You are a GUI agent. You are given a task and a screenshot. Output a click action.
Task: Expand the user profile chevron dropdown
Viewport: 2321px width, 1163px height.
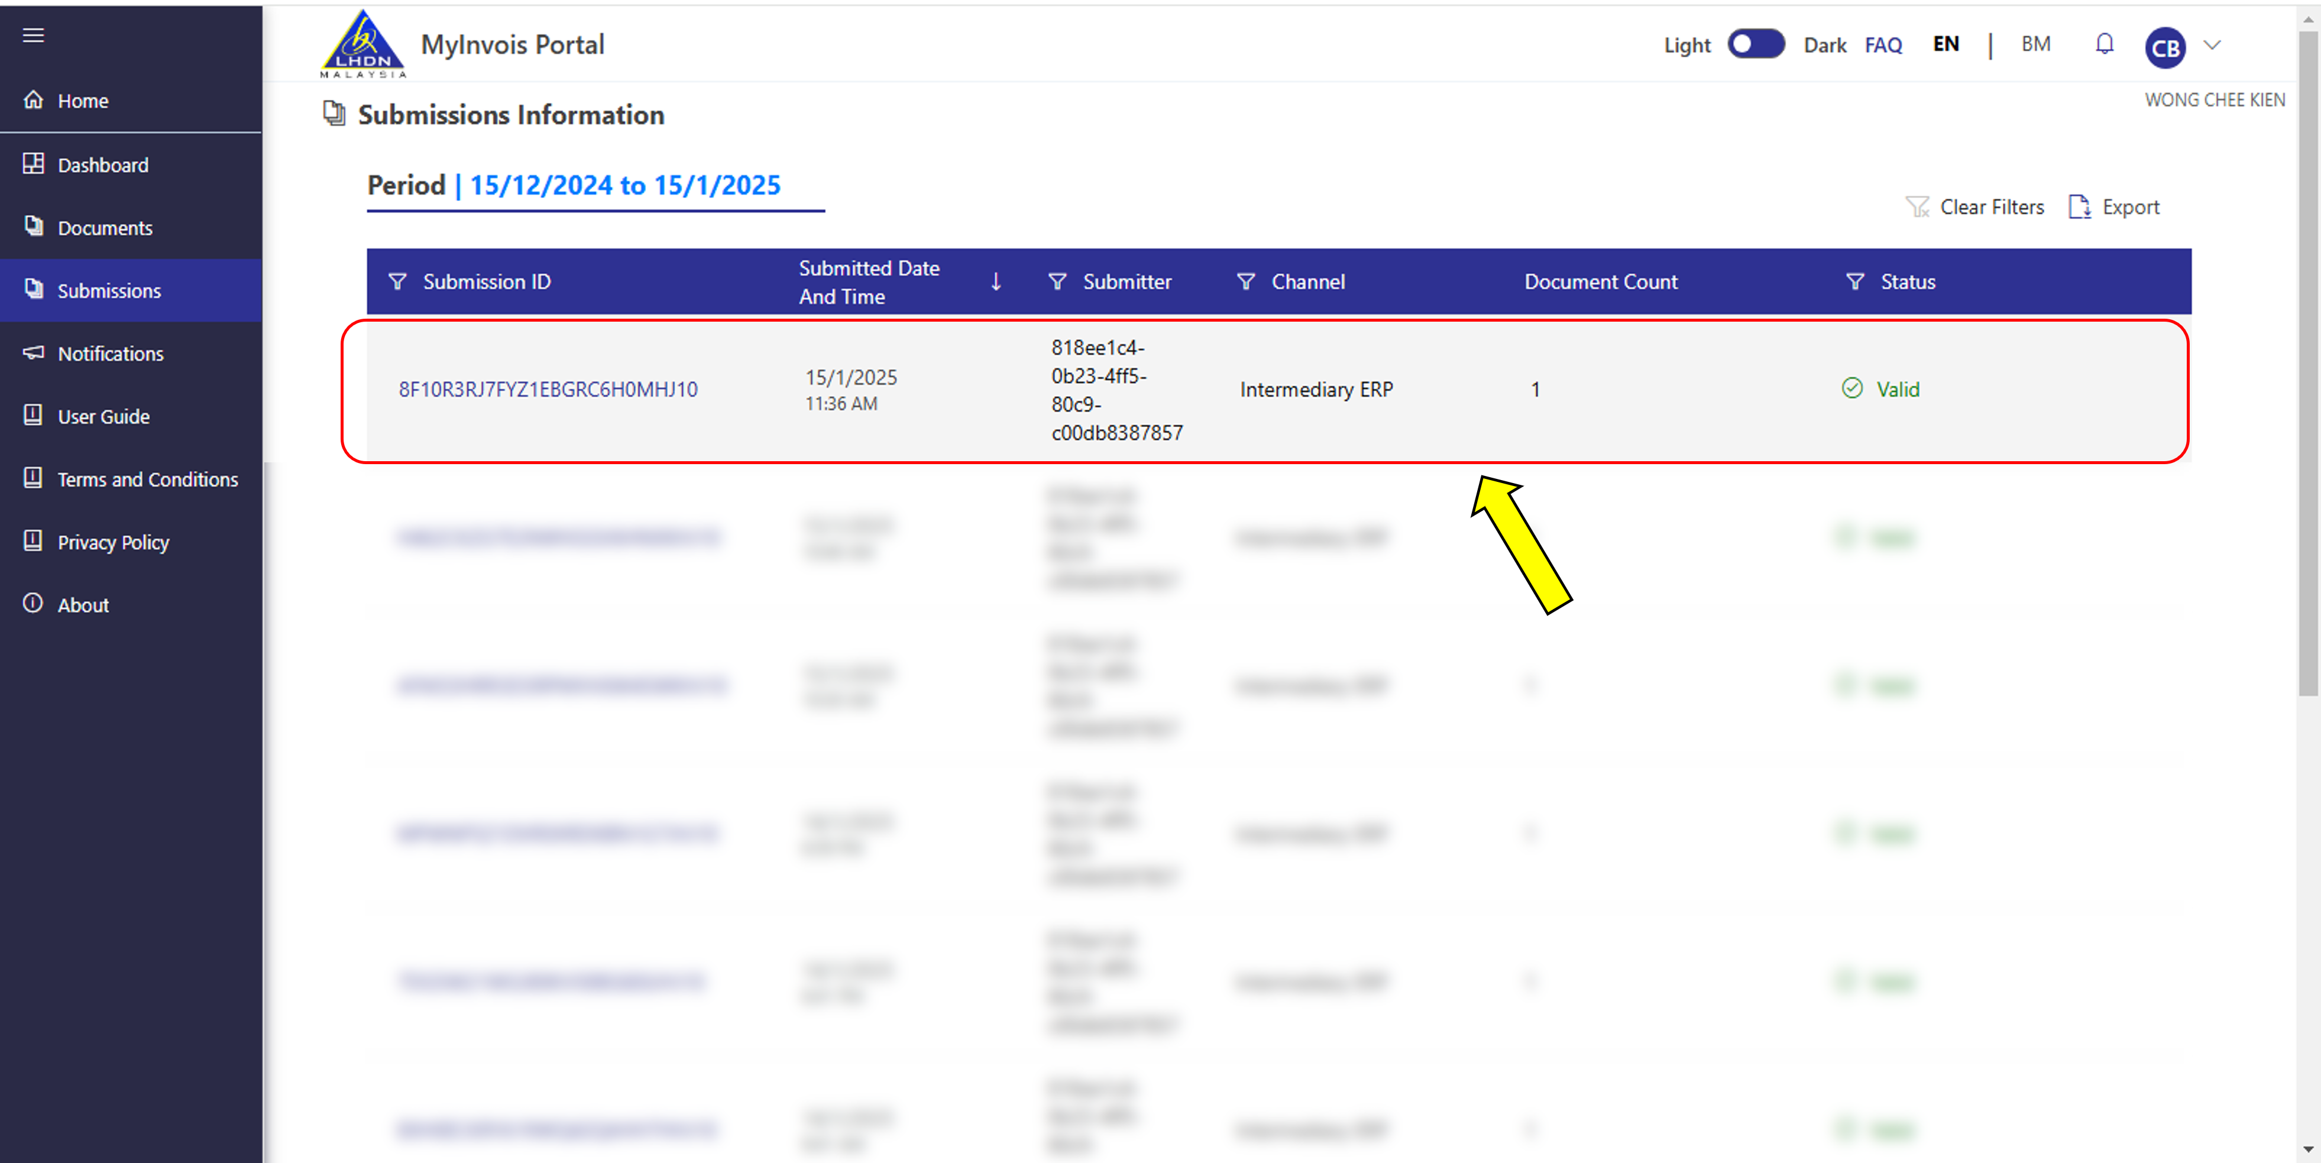pyautogui.click(x=2212, y=44)
